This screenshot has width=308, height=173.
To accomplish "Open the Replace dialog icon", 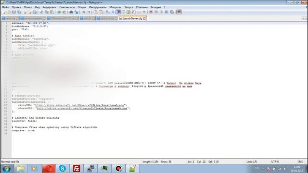I will click(76, 12).
